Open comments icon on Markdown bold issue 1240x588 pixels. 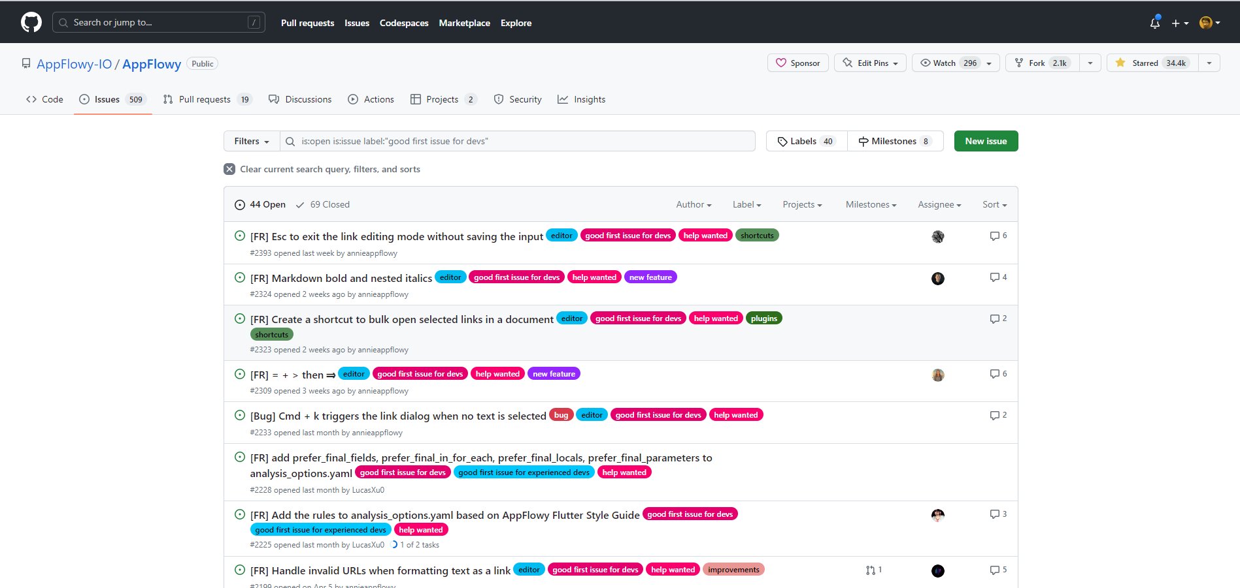click(998, 277)
